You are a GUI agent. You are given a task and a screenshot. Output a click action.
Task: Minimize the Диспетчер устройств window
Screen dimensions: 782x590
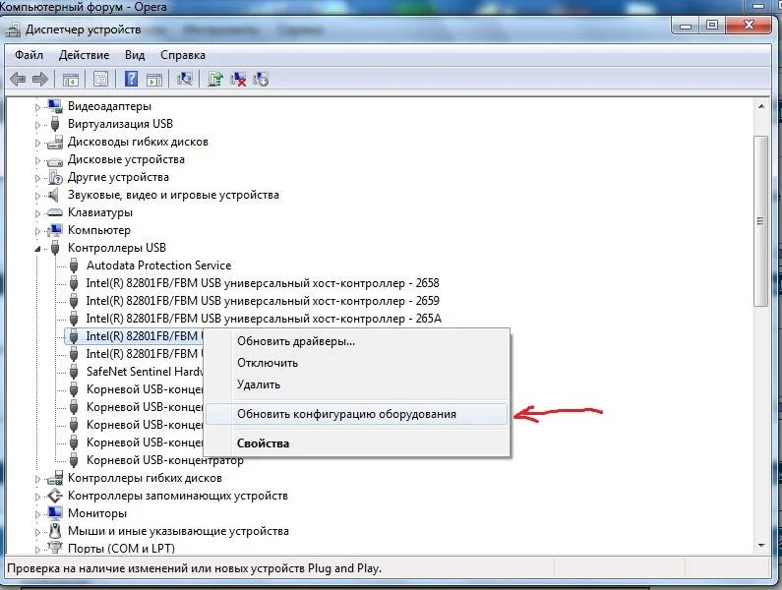[x=686, y=25]
